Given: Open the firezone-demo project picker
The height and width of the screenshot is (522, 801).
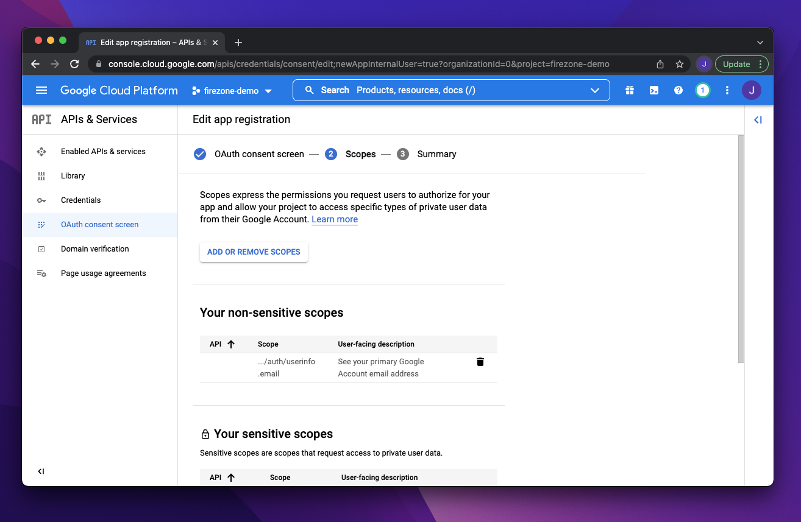Looking at the screenshot, I should (x=232, y=90).
